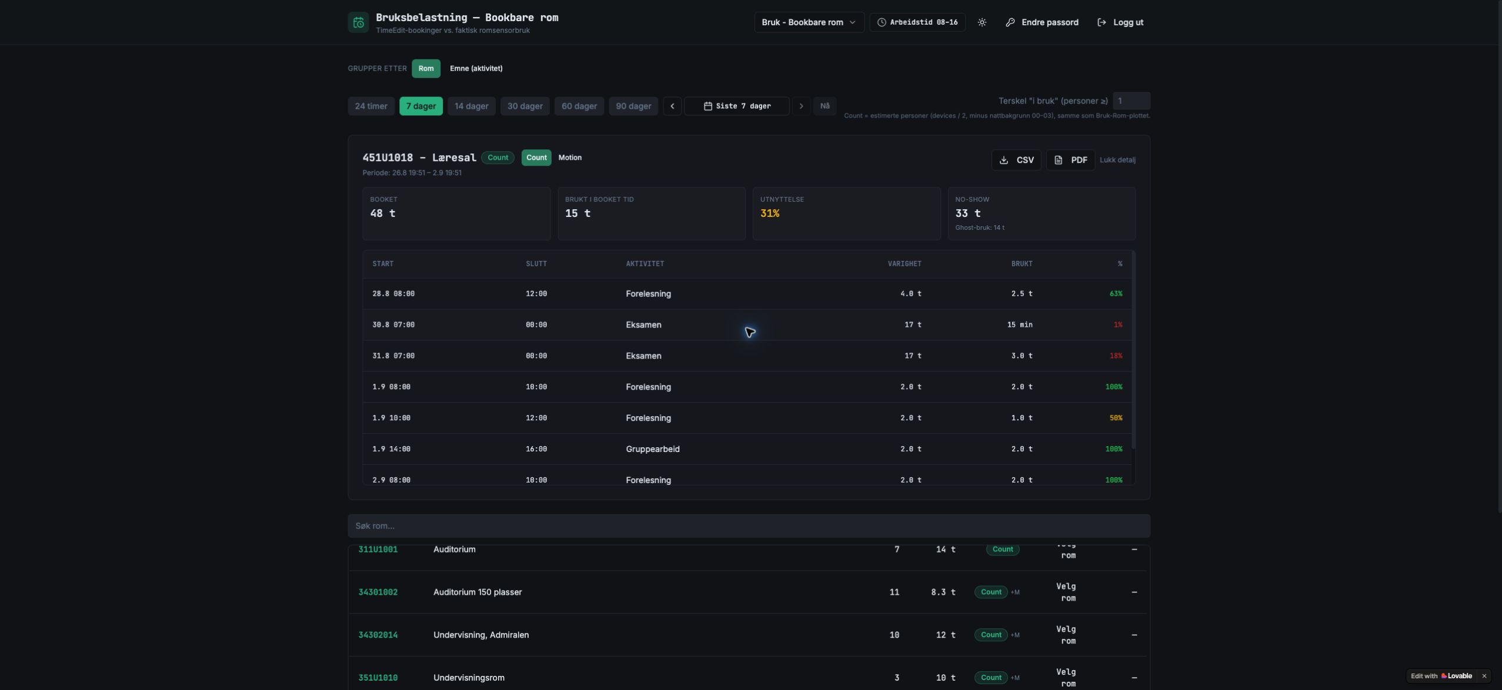Open room 351U1010 link

tap(378, 678)
